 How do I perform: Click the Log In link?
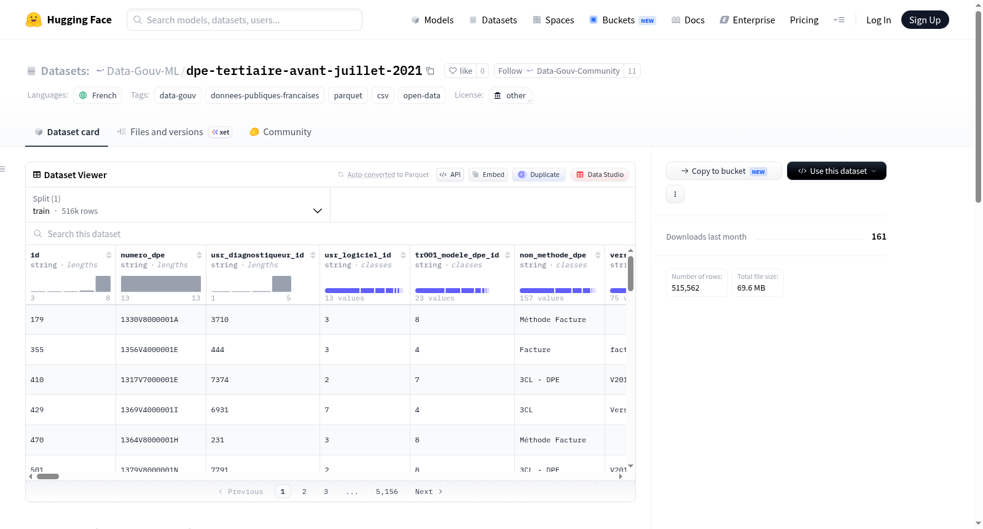(x=879, y=20)
